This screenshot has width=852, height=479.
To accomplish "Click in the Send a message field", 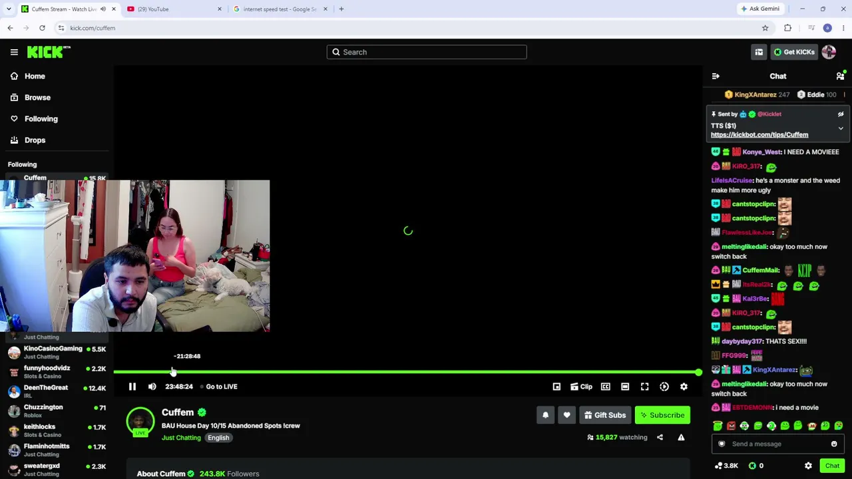I will [x=779, y=444].
